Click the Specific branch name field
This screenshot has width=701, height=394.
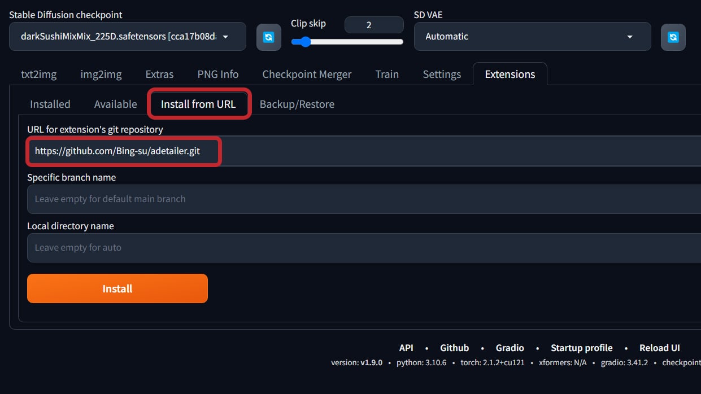(x=364, y=199)
